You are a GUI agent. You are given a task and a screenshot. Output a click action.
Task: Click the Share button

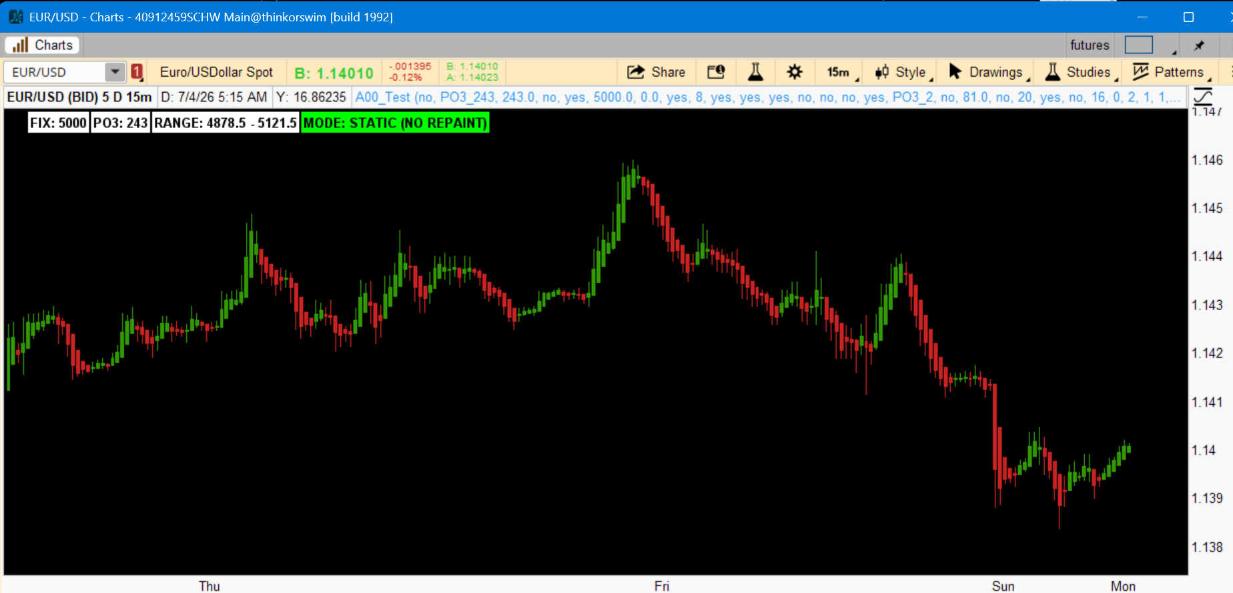click(657, 72)
